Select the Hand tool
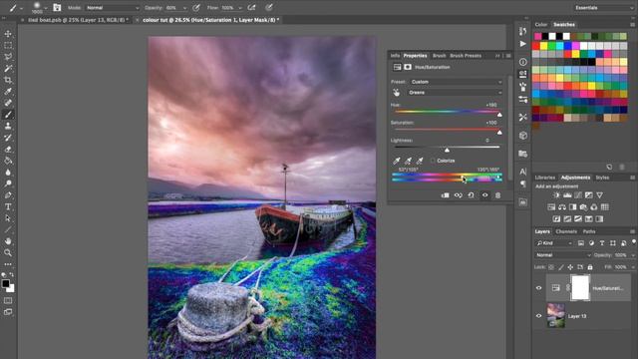 (x=8, y=241)
